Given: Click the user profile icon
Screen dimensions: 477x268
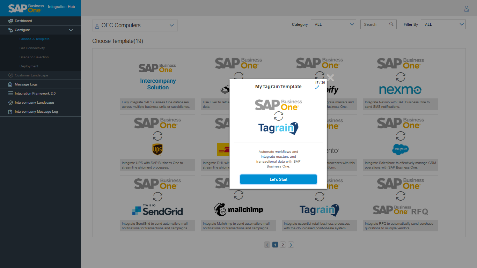Looking at the screenshot, I should tap(466, 9).
